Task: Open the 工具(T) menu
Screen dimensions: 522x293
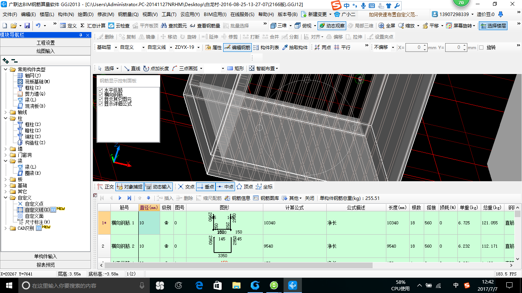Action: [169, 14]
